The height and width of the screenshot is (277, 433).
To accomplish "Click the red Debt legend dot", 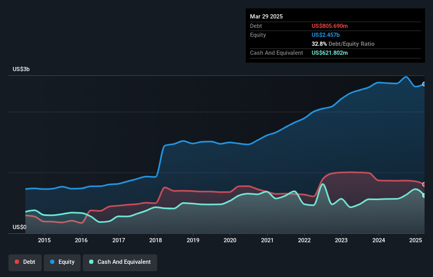I will click(x=17, y=262).
